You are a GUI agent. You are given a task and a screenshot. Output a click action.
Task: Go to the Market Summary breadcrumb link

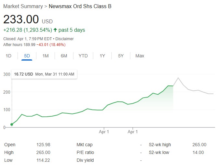[x=23, y=6]
